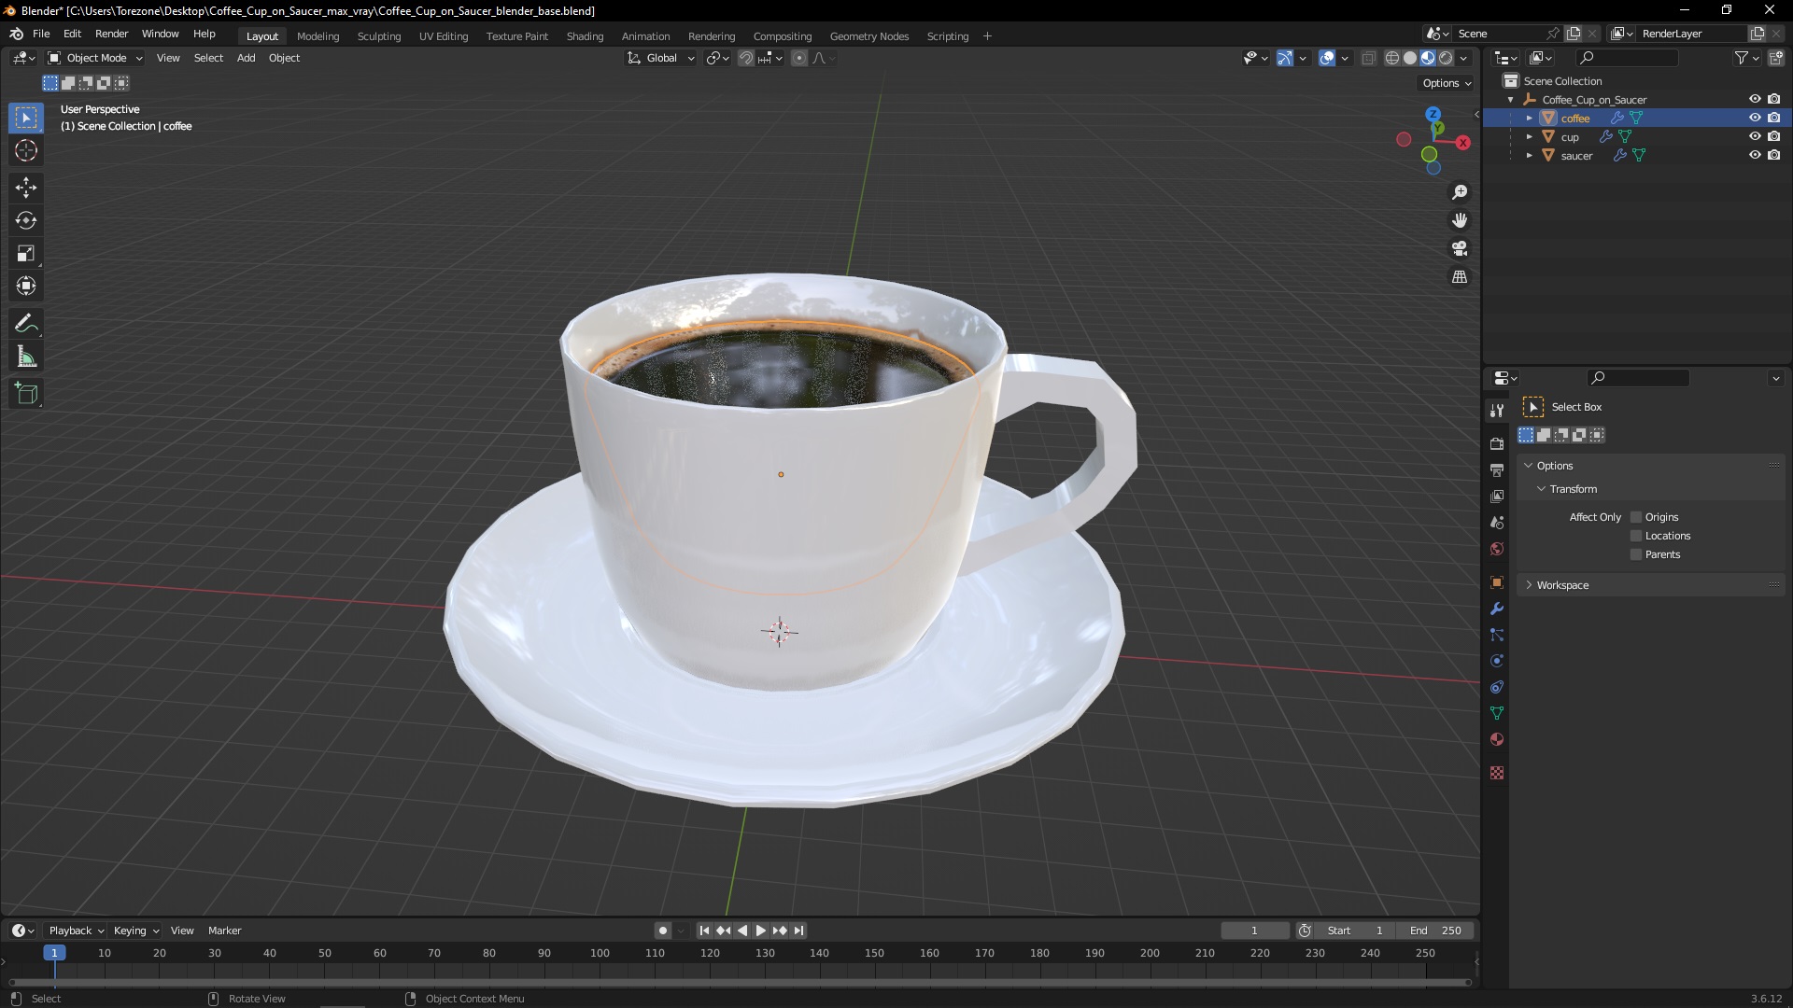Click the current frame number field

click(1254, 931)
